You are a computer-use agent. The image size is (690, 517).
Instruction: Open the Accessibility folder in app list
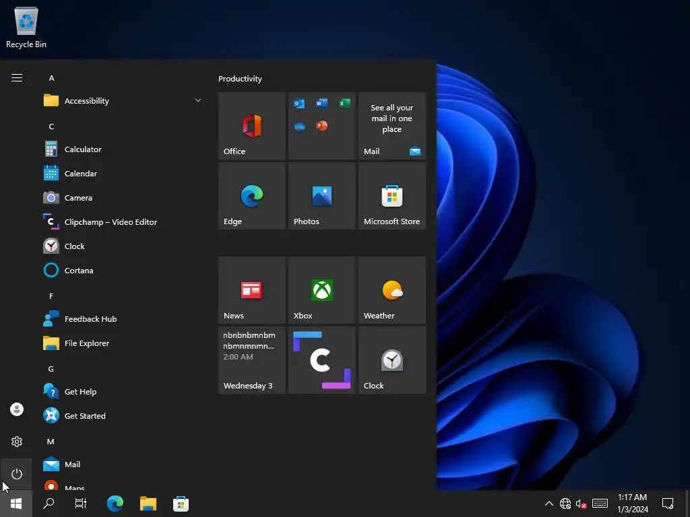click(x=123, y=101)
